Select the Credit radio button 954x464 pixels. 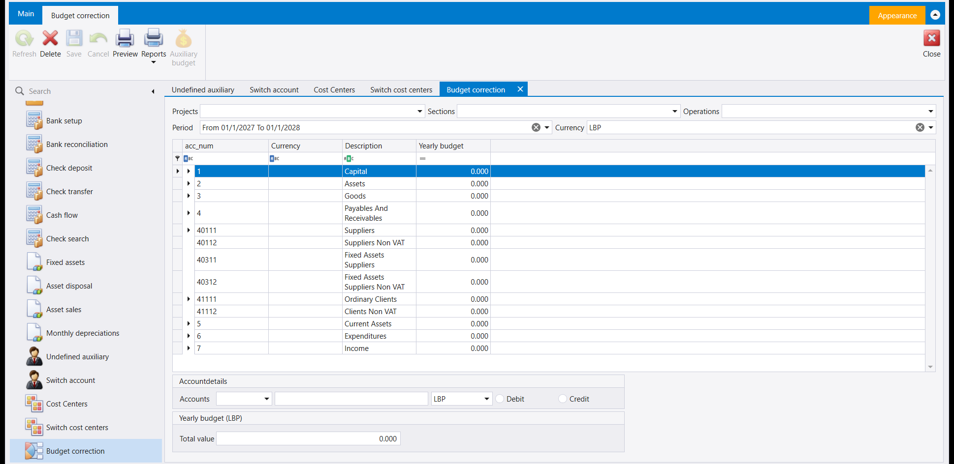coord(563,399)
